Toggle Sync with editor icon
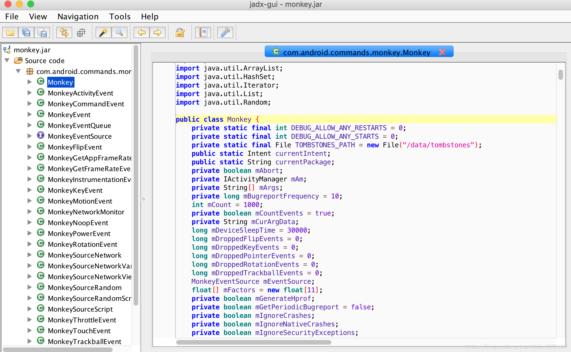The width and height of the screenshot is (571, 352). [64, 33]
